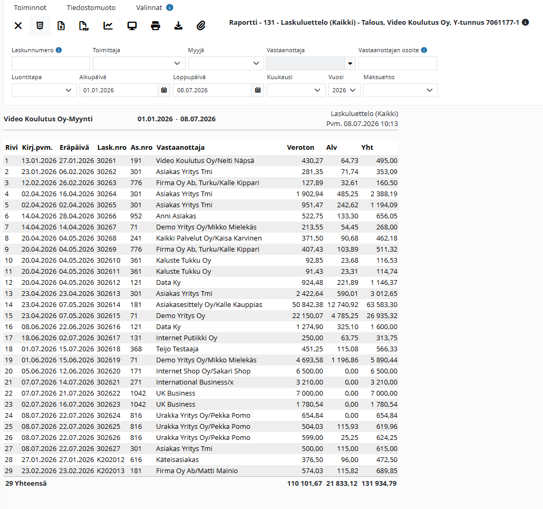
Task: Open the line chart view icon
Action: click(108, 26)
